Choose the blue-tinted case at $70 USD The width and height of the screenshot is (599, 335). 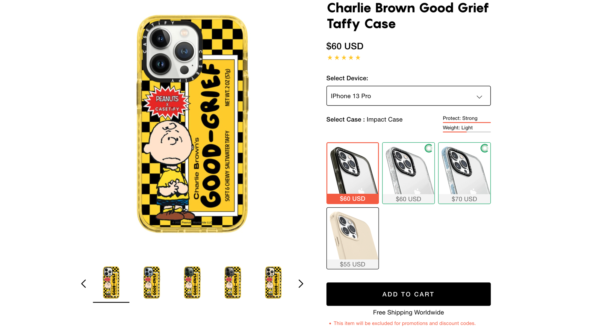point(464,173)
